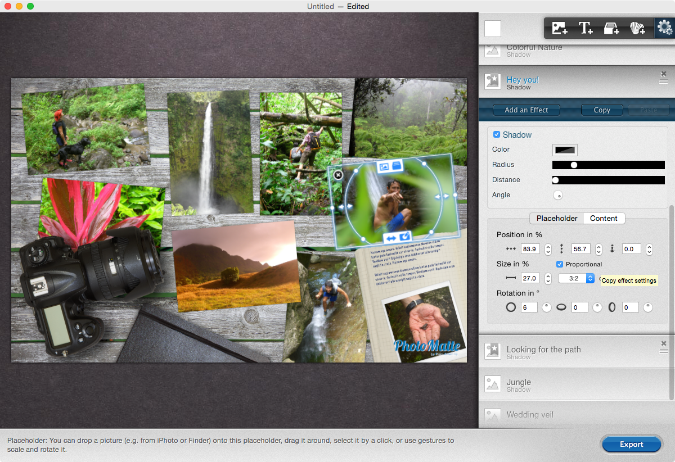The image size is (675, 462).
Task: Remove the selected photo with the round X button
Action: point(337,175)
